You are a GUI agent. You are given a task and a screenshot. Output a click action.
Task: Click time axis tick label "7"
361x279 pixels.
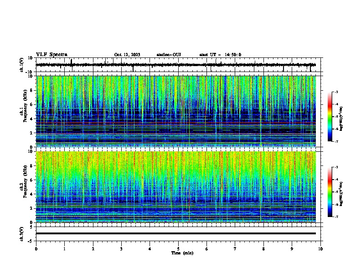(x=235, y=249)
